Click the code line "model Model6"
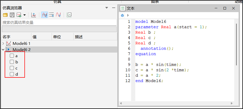The width and height of the screenshot is (243, 109). (x=151, y=22)
